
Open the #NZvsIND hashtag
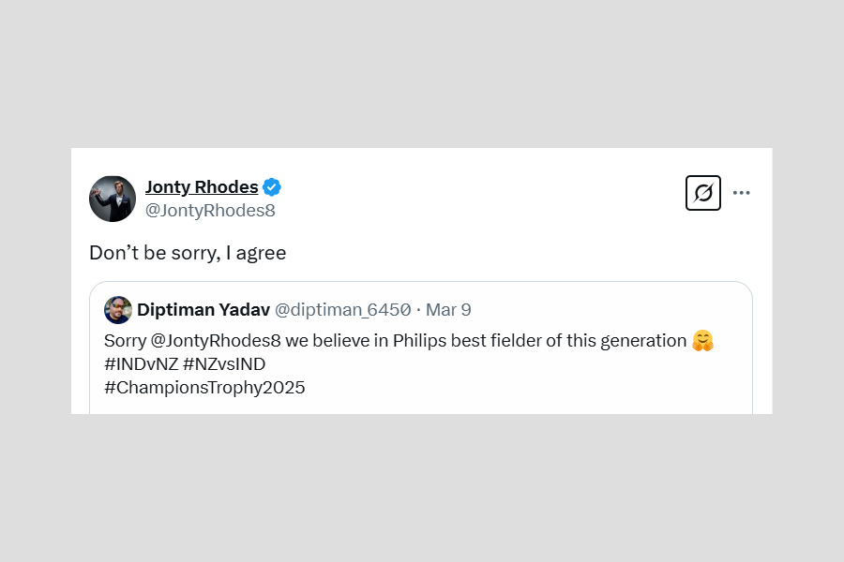224,364
